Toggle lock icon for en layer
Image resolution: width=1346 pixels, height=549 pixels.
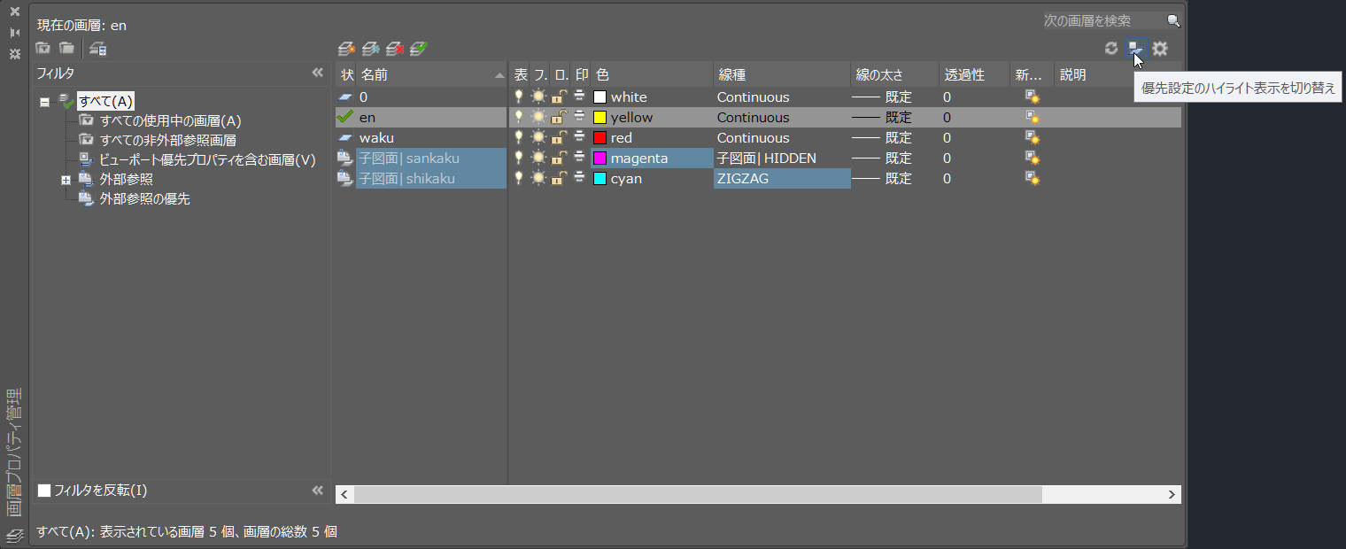(559, 118)
